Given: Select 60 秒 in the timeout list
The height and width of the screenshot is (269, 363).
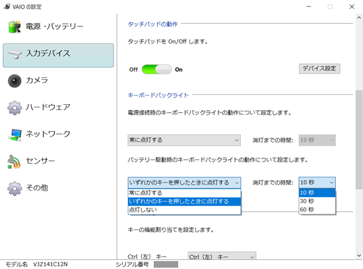Looking at the screenshot, I should coord(317,210).
